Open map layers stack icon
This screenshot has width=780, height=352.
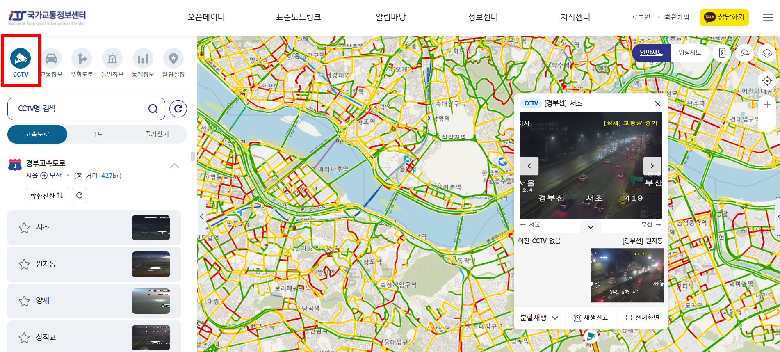[x=767, y=53]
